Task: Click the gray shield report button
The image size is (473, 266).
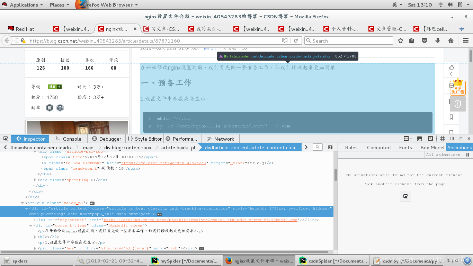Action: [458, 104]
